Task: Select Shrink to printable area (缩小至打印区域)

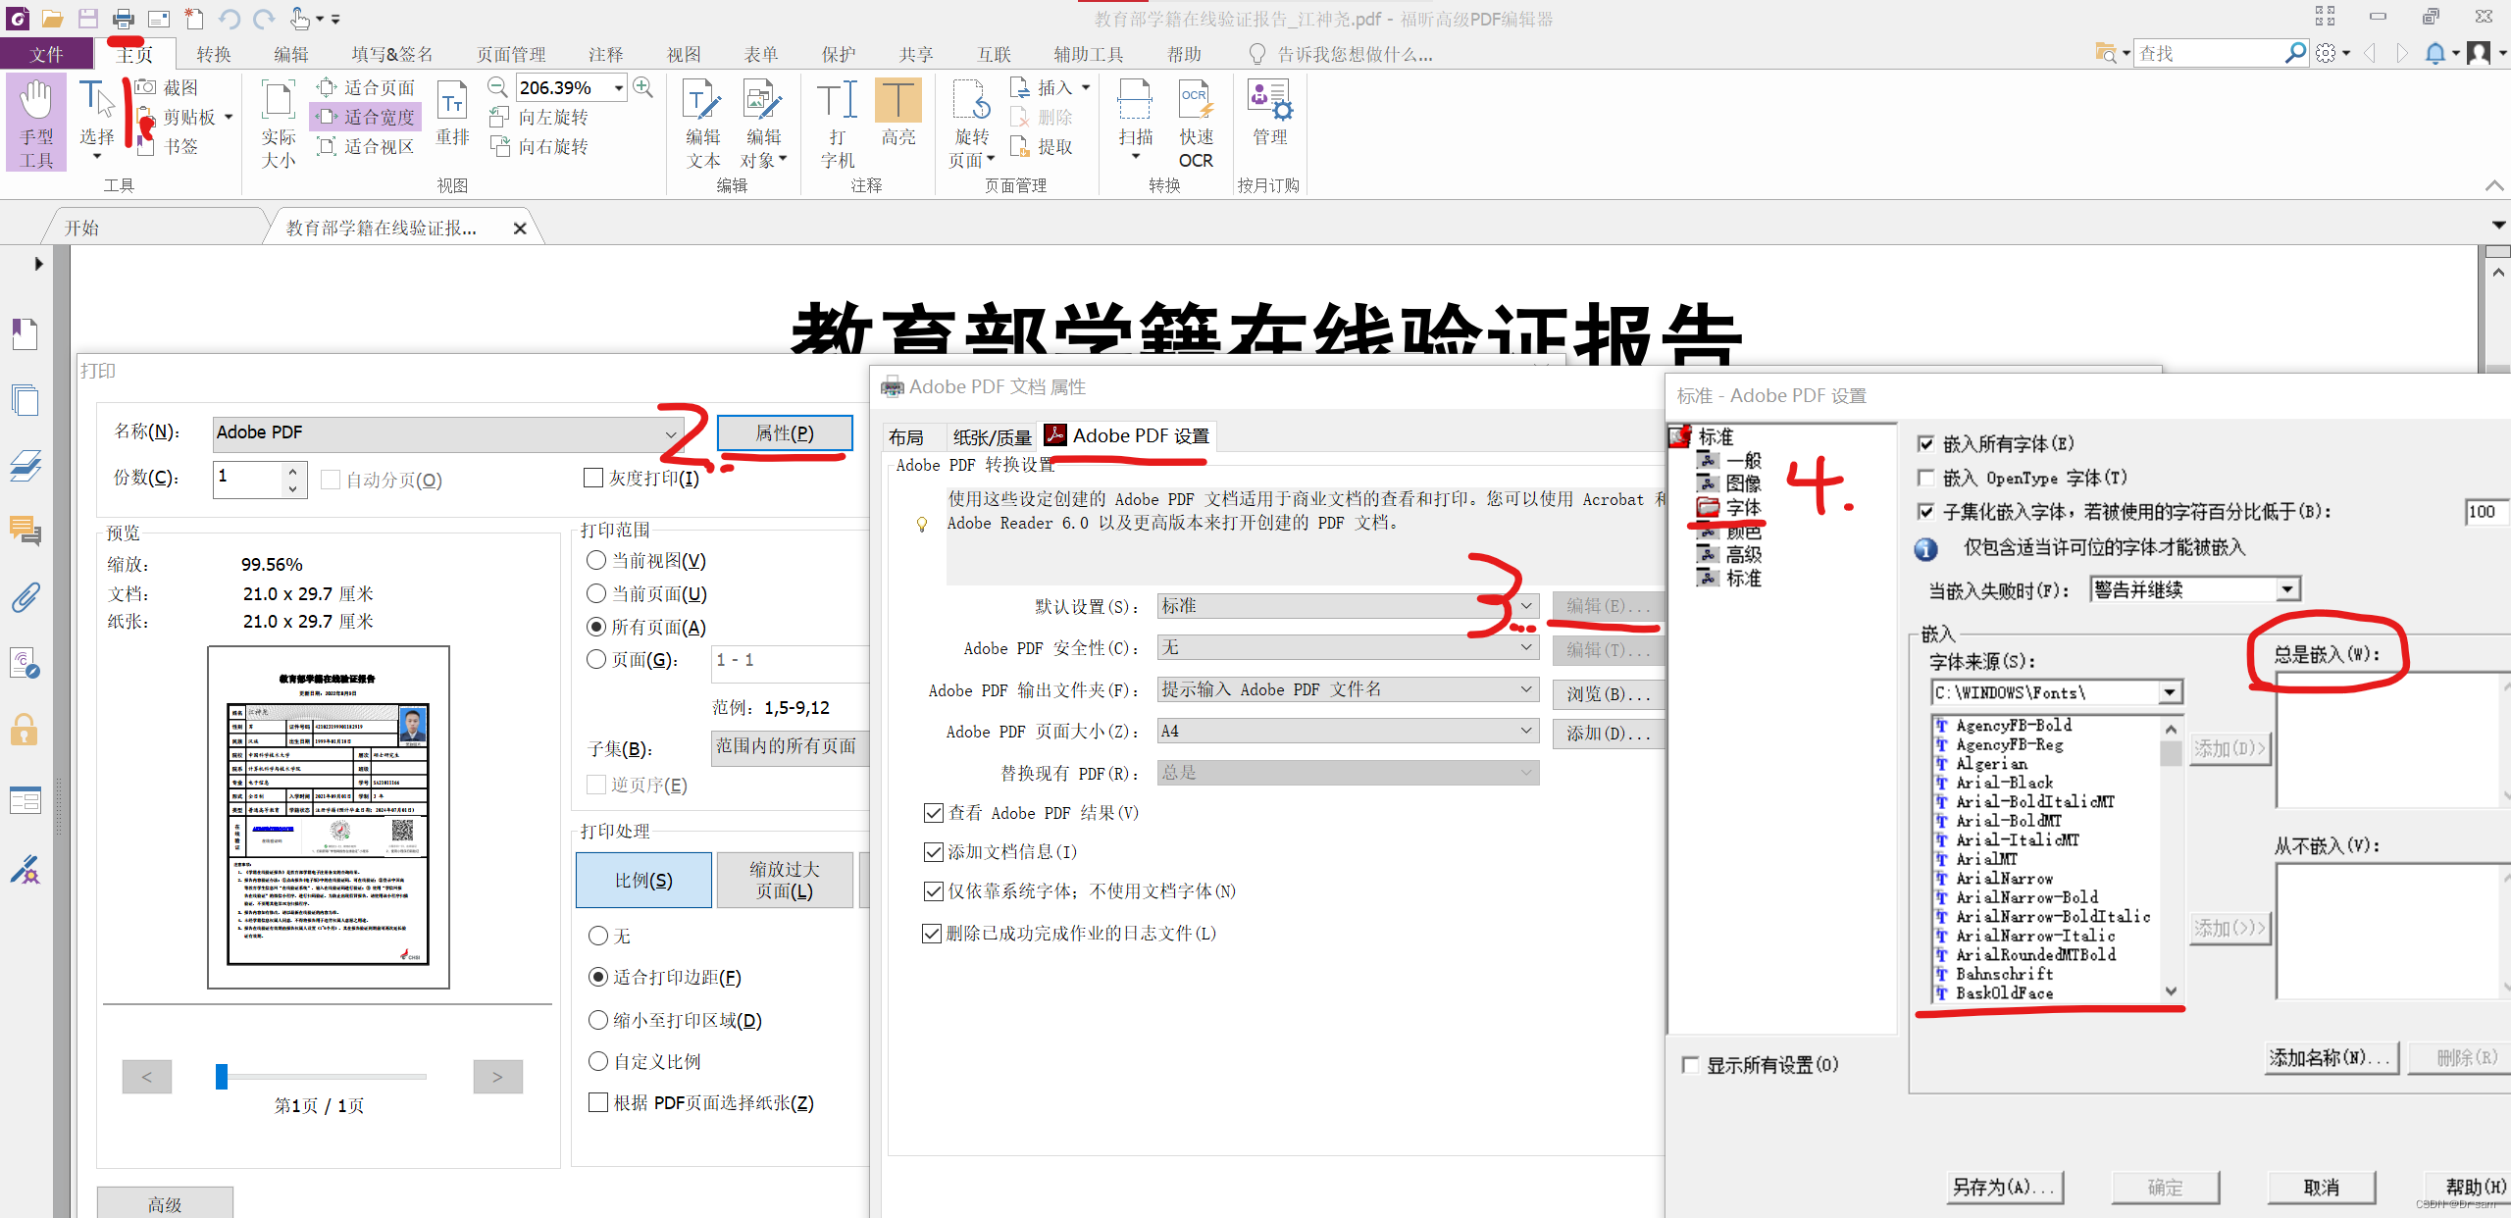Action: (x=598, y=1020)
